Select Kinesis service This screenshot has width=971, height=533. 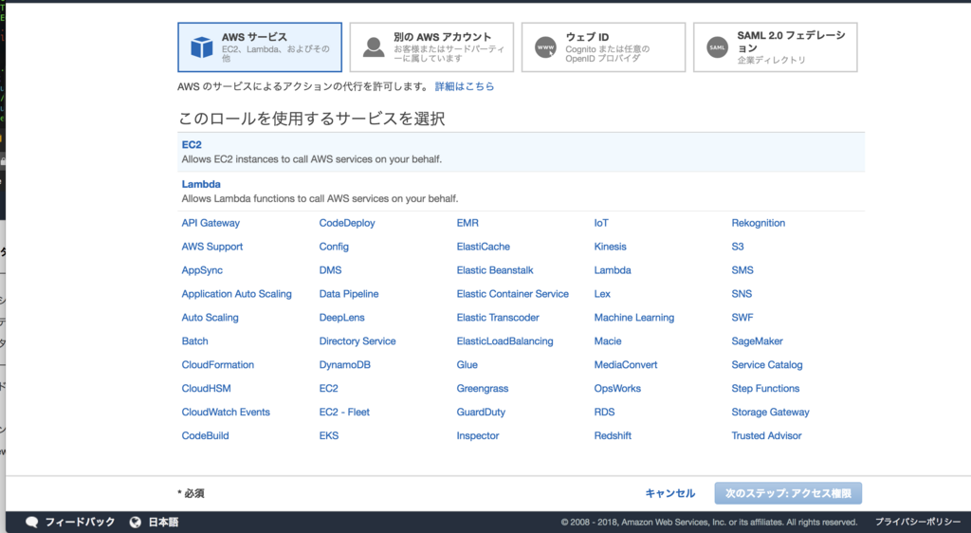[610, 247]
